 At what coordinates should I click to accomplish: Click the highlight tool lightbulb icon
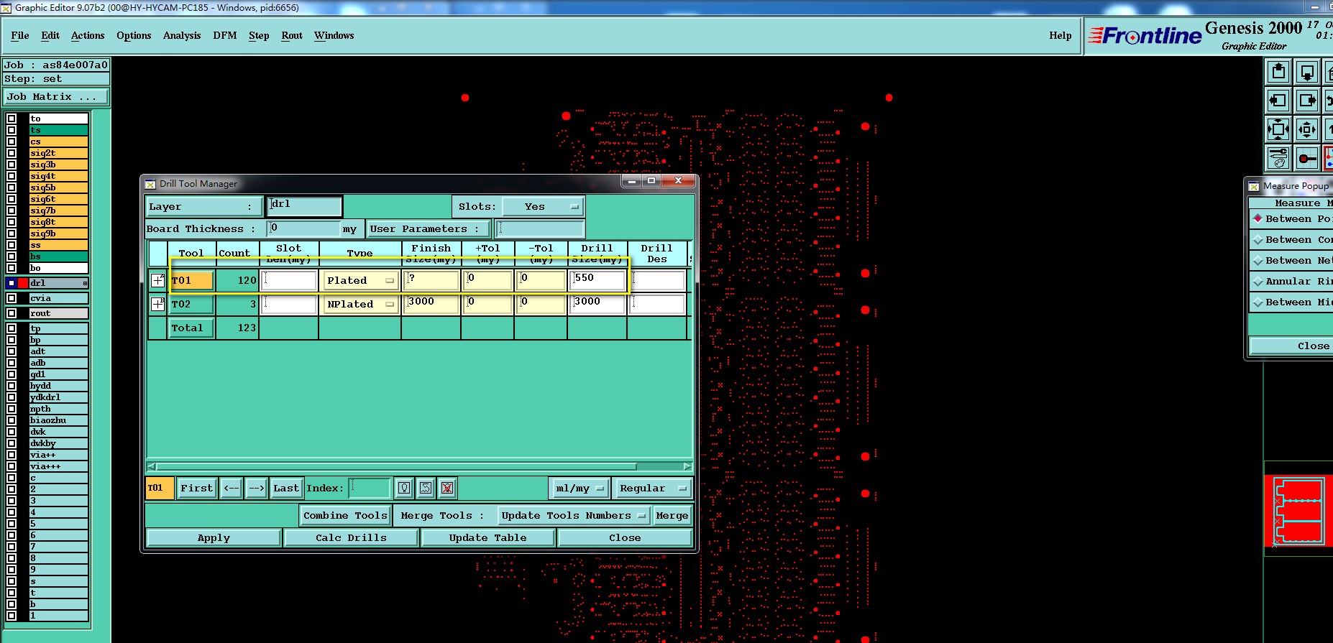[404, 489]
